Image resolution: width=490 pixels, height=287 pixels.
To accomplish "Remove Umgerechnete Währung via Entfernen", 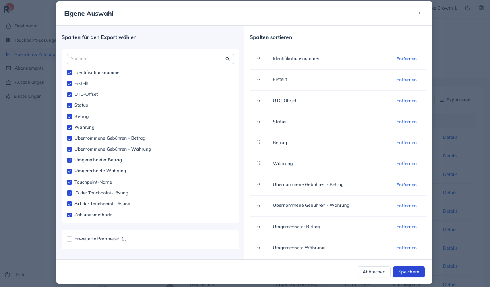I will click(x=406, y=248).
